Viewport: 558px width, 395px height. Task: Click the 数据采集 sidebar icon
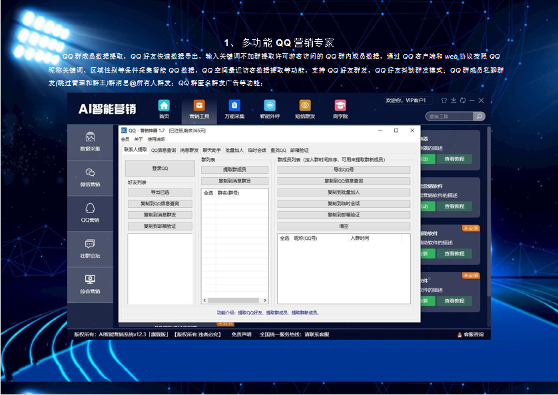(90, 137)
